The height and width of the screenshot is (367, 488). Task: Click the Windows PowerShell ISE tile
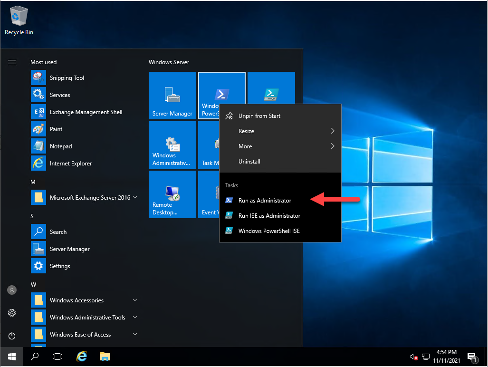pyautogui.click(x=271, y=88)
